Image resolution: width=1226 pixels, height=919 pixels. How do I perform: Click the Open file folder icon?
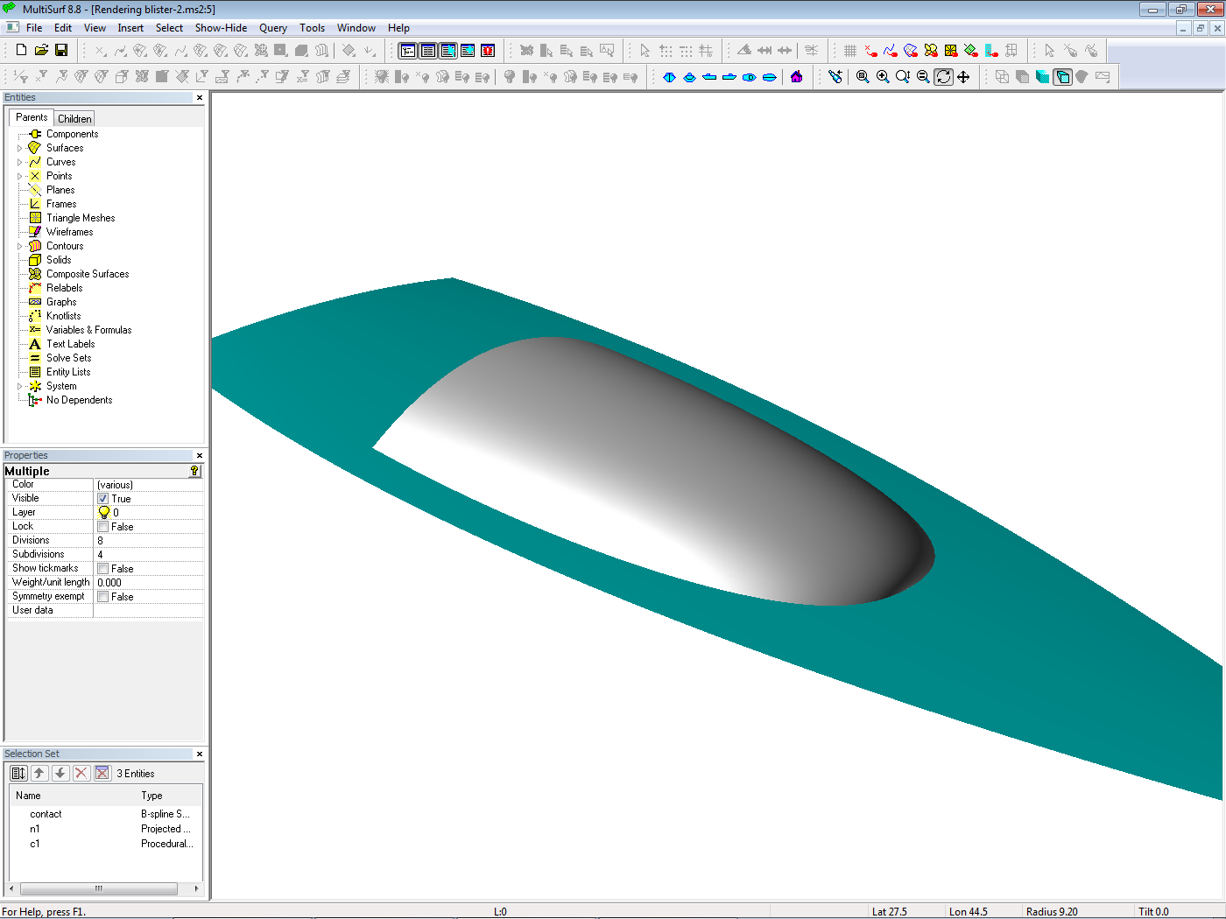coord(41,51)
